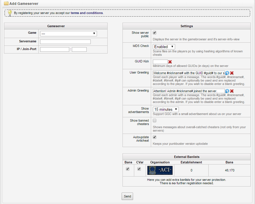Open the terms and conditions link
Image resolution: width=255 pixels, height=204 pixels.
pos(87,13)
